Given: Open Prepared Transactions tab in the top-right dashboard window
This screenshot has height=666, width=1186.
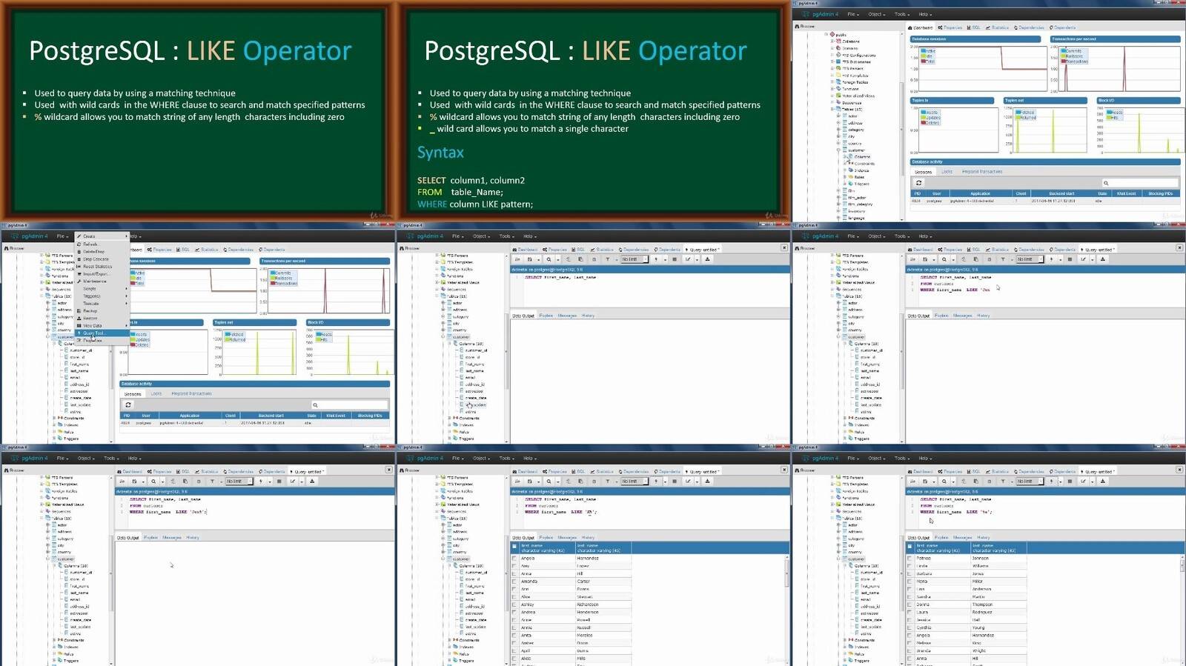Looking at the screenshot, I should tap(982, 171).
